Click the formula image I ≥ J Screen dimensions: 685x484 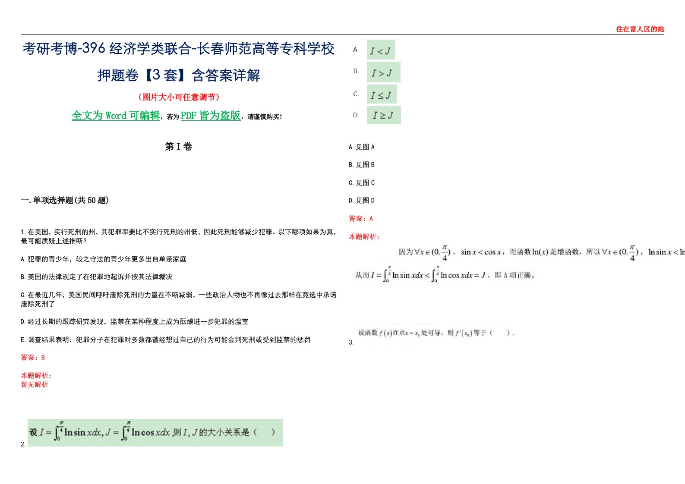[x=384, y=115]
